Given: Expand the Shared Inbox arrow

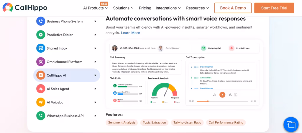Looking at the screenshot, I should 95,48.
